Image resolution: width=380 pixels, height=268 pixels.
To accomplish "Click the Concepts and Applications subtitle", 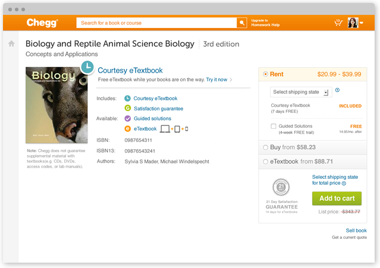I will [x=62, y=54].
